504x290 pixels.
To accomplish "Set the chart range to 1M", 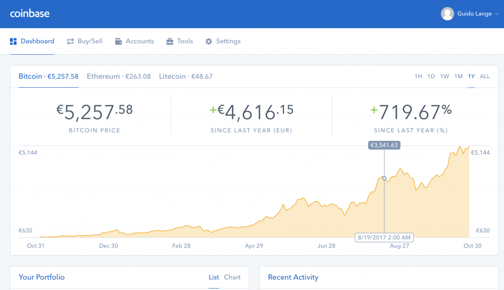I will pos(458,76).
